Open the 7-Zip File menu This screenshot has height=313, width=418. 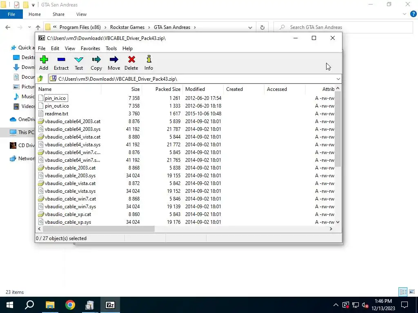click(x=42, y=48)
